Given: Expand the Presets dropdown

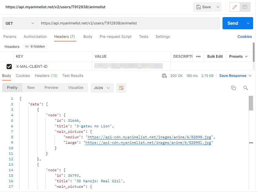Looking at the screenshot, I should pos(239,56).
